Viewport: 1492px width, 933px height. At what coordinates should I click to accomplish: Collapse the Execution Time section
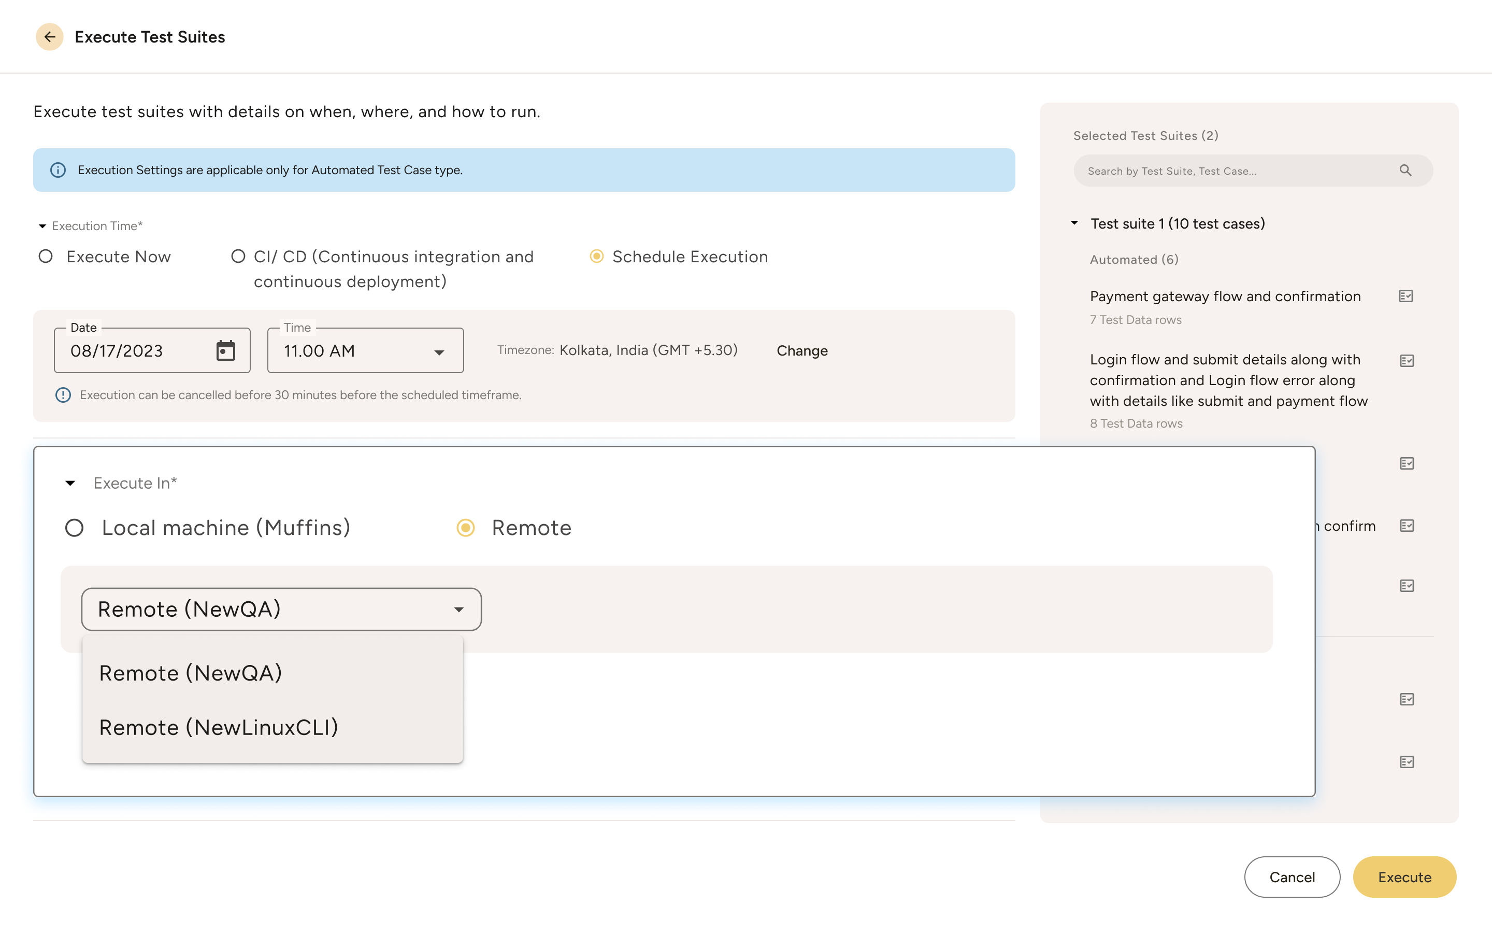41,226
